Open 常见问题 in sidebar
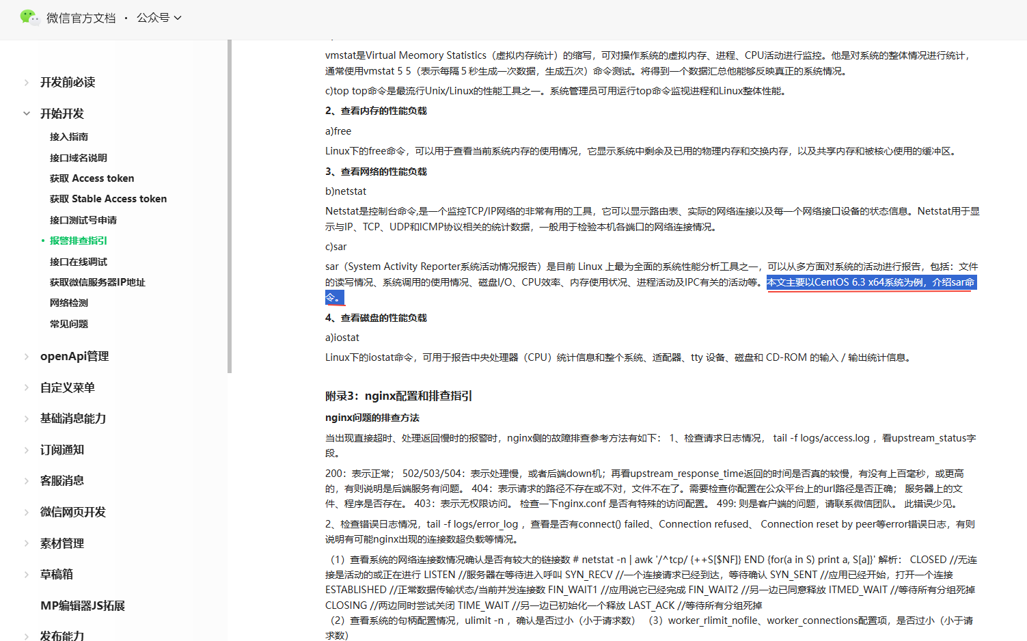 69,324
